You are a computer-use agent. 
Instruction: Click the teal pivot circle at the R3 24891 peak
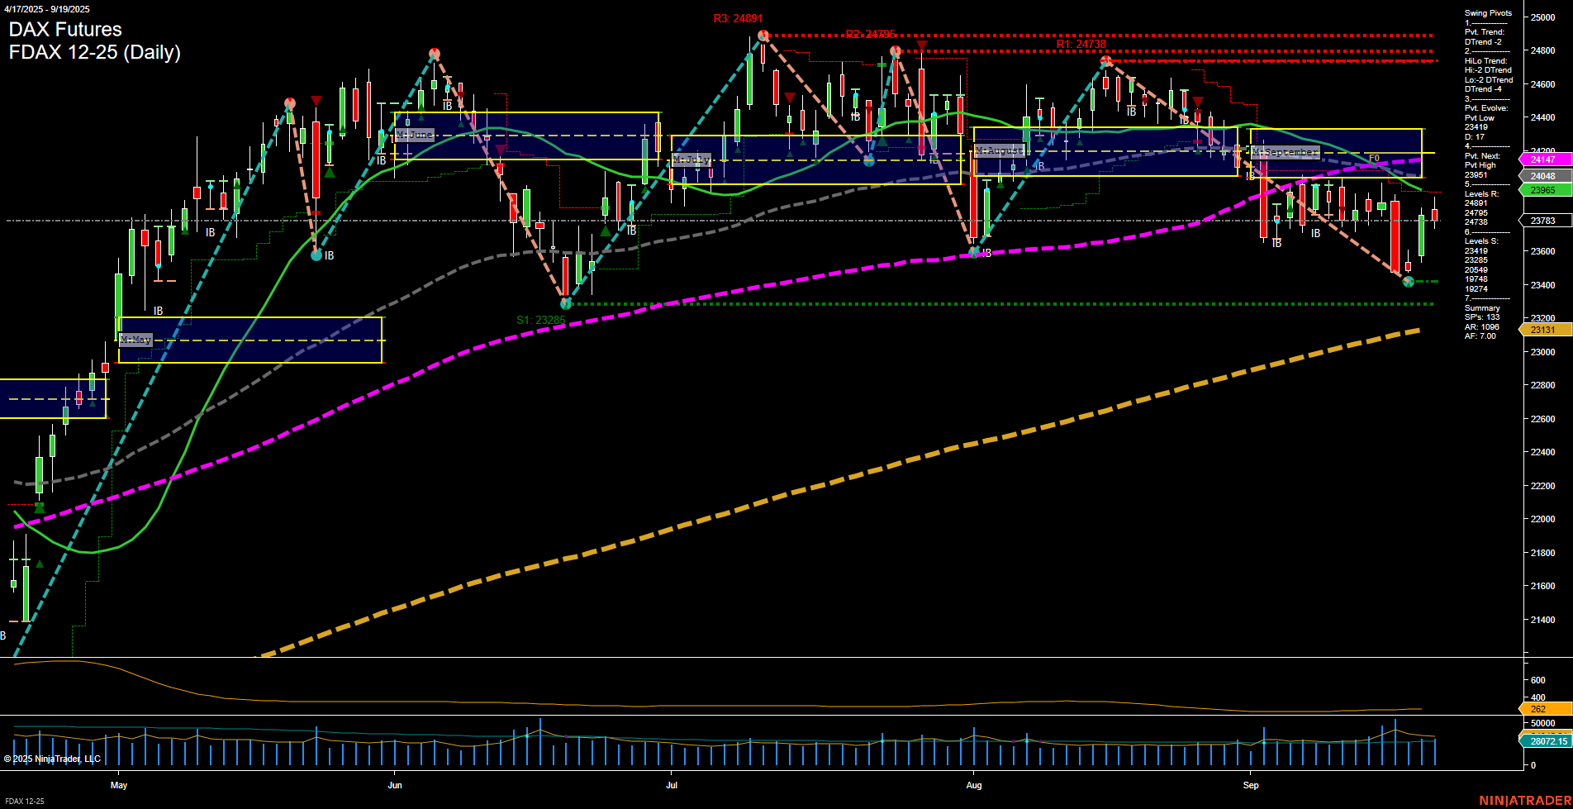pos(762,35)
